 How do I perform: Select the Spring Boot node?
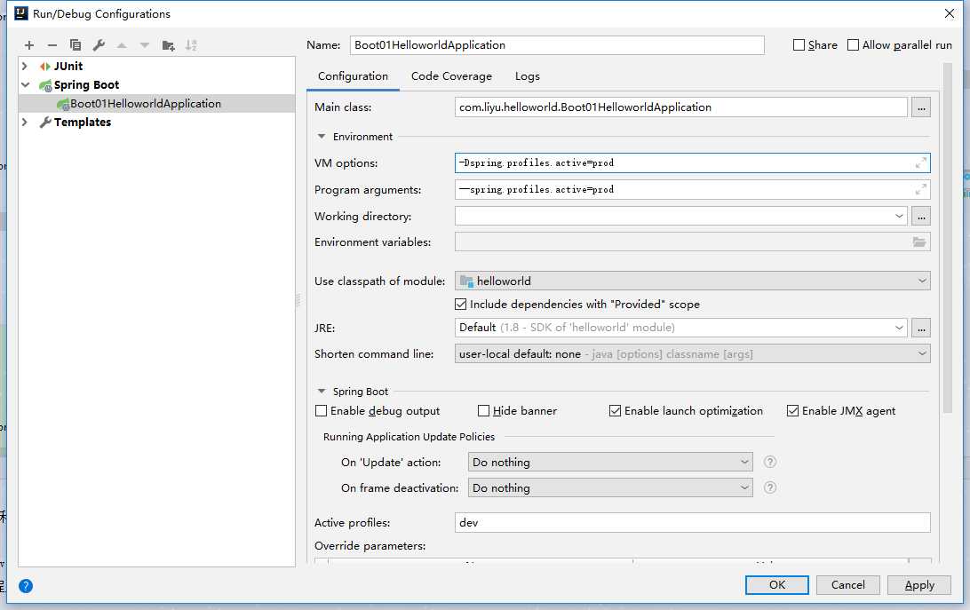(86, 84)
